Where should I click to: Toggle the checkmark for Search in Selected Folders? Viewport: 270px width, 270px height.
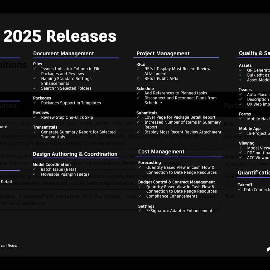pyautogui.click(x=35, y=88)
